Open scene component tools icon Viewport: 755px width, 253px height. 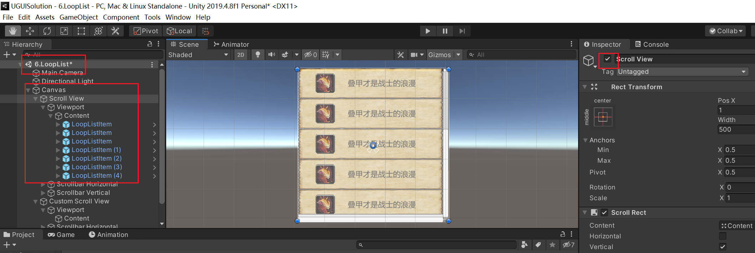point(401,55)
